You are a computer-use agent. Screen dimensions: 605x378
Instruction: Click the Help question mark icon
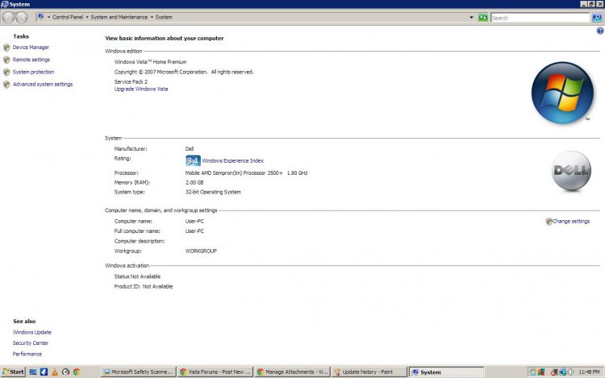tap(600, 31)
